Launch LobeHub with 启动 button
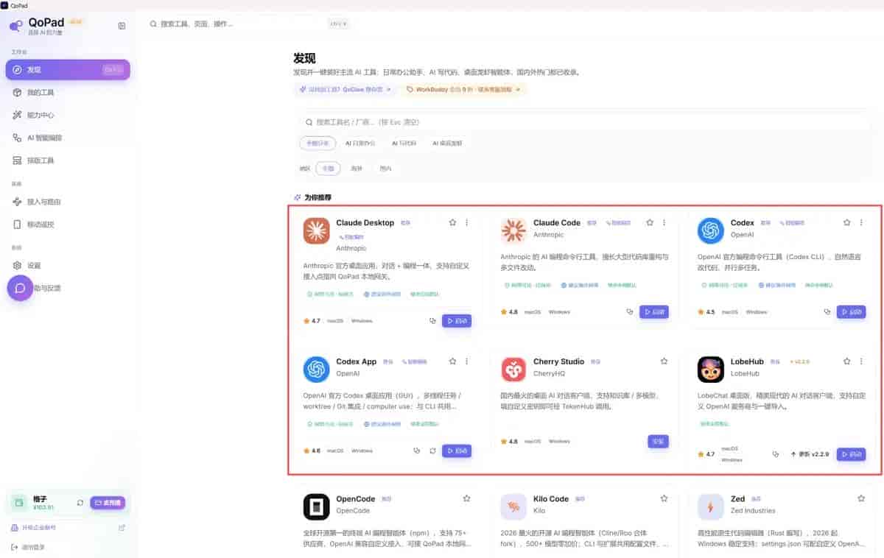The height and width of the screenshot is (558, 884). (851, 455)
